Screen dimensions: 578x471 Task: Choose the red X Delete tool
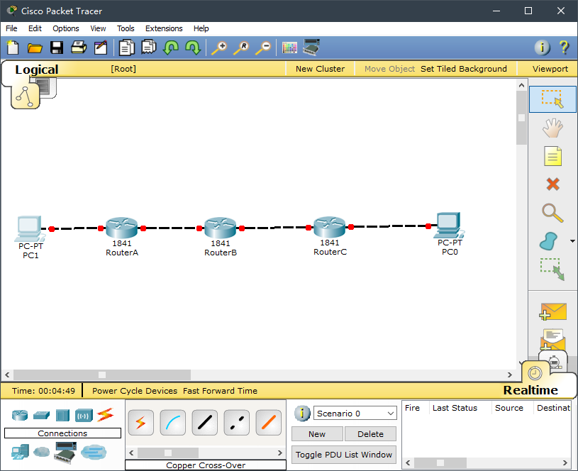click(x=552, y=184)
